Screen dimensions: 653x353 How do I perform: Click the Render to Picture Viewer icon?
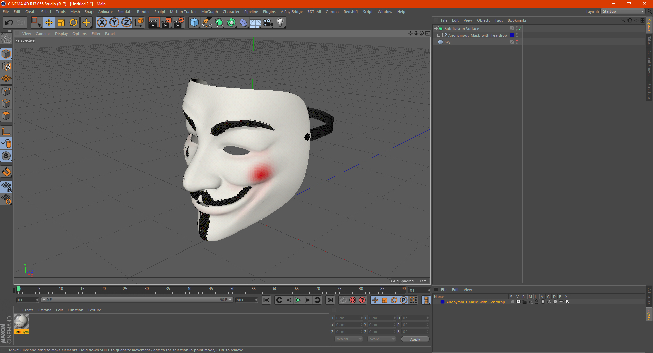pos(166,23)
